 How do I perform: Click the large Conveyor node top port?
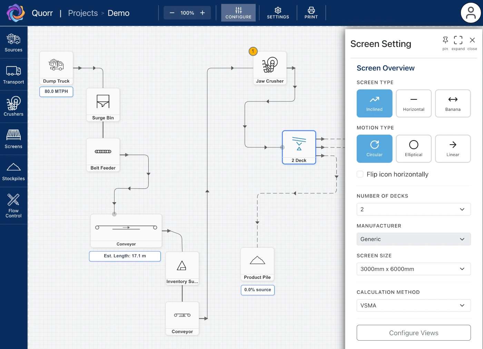pyautogui.click(x=114, y=214)
